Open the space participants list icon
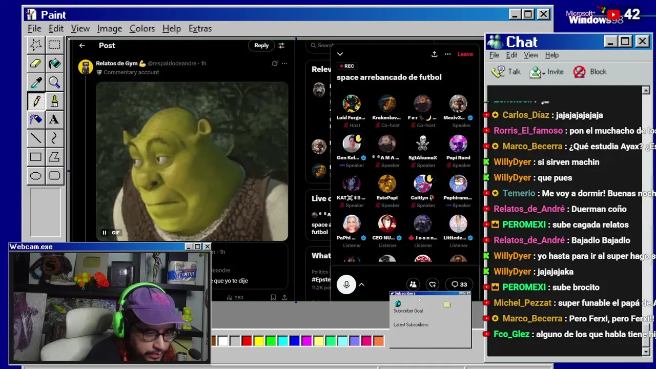 pos(413,284)
